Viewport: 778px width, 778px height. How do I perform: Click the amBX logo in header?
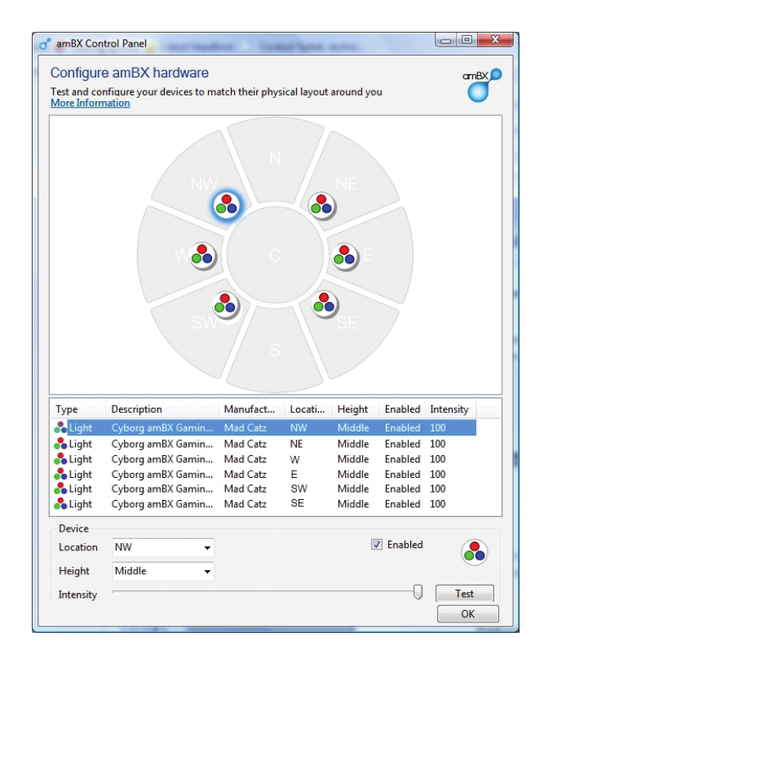pos(482,85)
